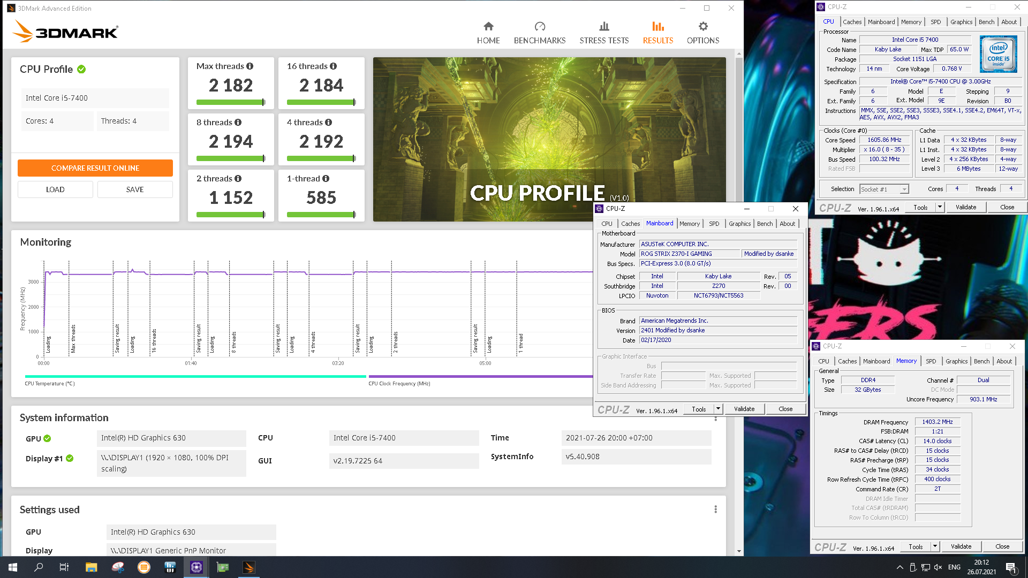1028x578 pixels.
Task: Click the info icon beside 16 threads
Action: tap(334, 66)
